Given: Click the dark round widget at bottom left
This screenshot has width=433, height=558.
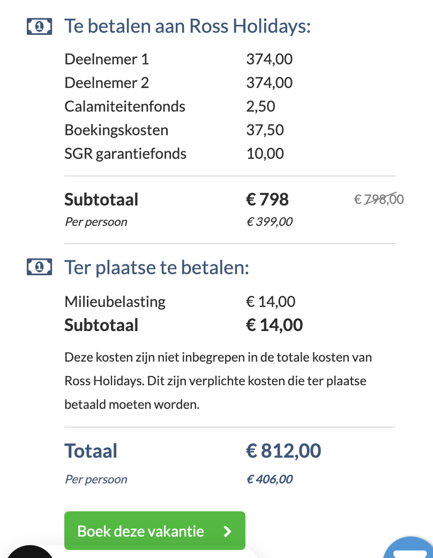Looking at the screenshot, I should [29, 552].
